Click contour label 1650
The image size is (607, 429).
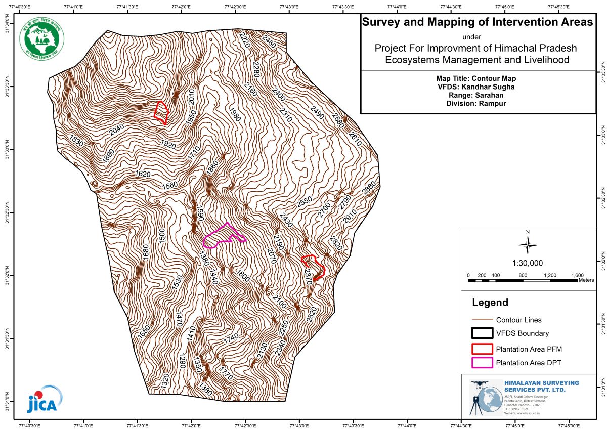(x=144, y=331)
